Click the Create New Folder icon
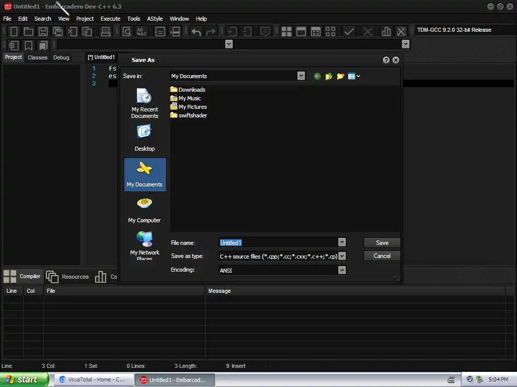Viewport: 517px width, 387px height. pyautogui.click(x=341, y=77)
